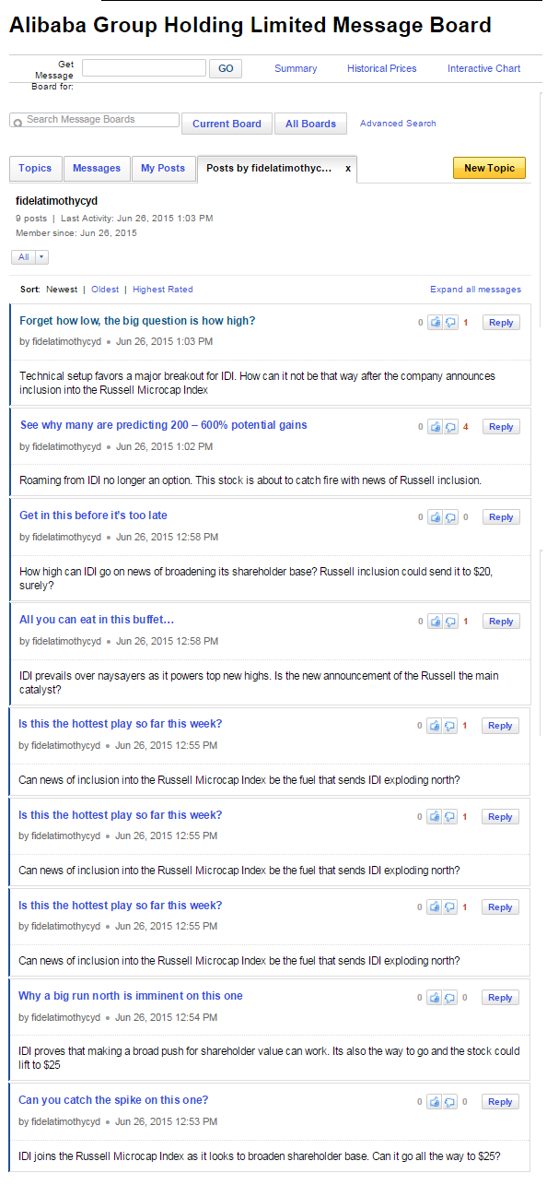The image size is (547, 1185).
Task: Thumbs down 'Can you catch the spike' post
Action: (x=450, y=1102)
